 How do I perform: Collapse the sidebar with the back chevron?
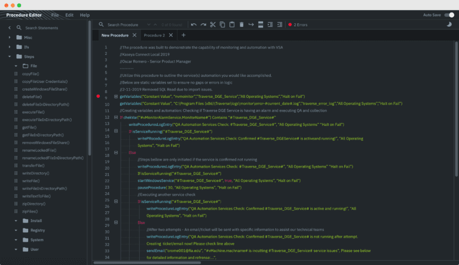(x=10, y=27)
